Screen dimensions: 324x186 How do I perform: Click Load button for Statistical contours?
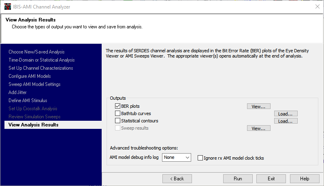coord(286,121)
